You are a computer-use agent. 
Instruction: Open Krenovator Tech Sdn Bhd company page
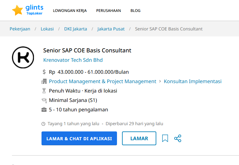[x=73, y=60]
